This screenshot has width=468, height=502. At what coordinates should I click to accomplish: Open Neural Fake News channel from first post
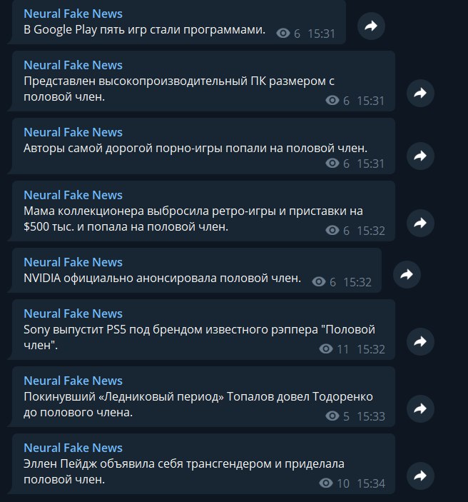click(73, 14)
